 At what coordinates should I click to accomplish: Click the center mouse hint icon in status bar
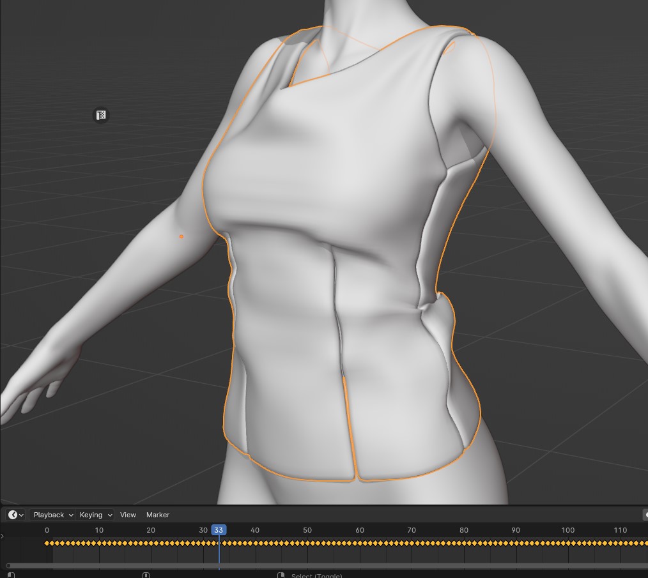[x=146, y=575]
